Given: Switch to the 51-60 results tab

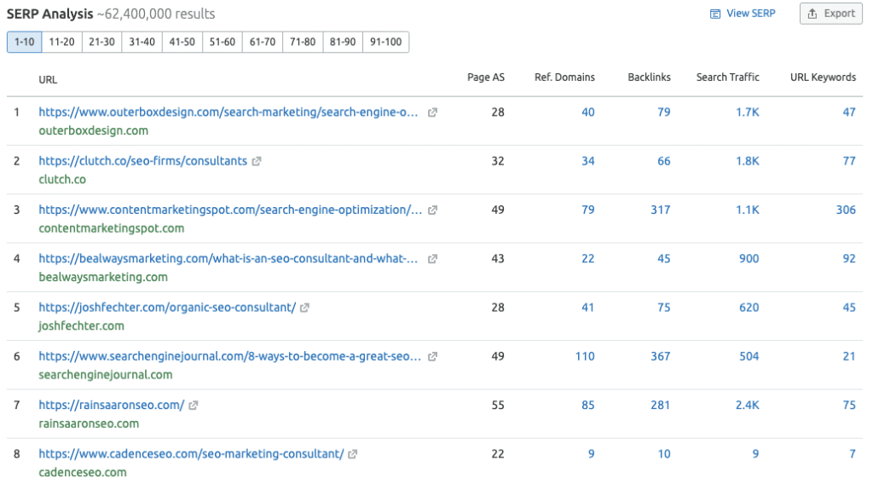Looking at the screenshot, I should (x=223, y=42).
